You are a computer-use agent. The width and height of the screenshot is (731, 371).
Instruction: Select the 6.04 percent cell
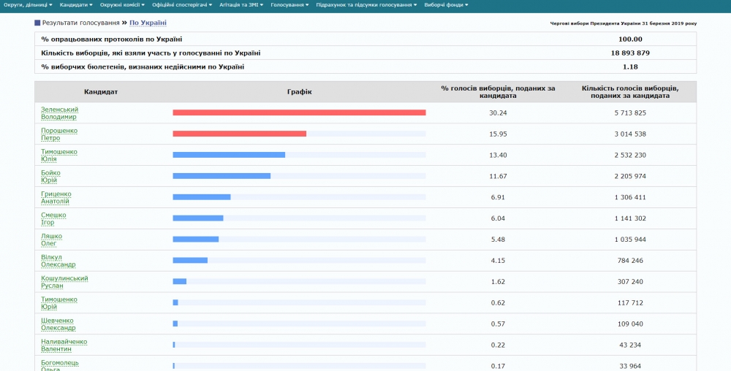(498, 218)
